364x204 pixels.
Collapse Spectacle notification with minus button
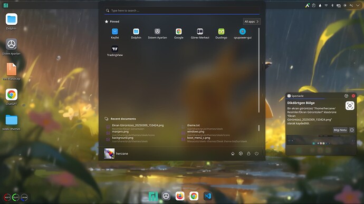tap(352, 130)
